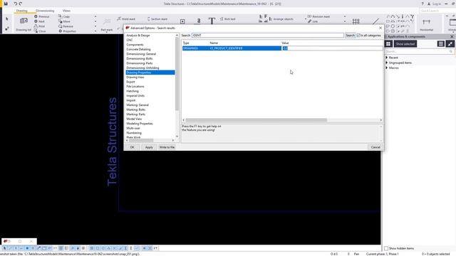Click the help question mark icon
Viewport: 456px width, 256px height.
(423, 4)
